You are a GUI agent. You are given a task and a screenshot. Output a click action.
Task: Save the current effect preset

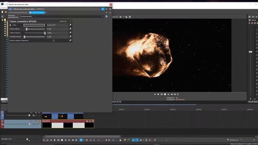click(x=106, y=17)
